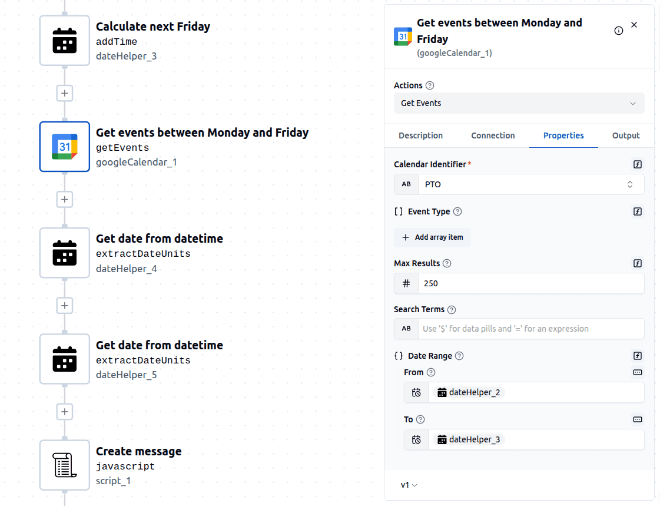Viewport: 660px width, 506px height.
Task: Click the Calculate next Friday node icon
Action: tap(65, 41)
